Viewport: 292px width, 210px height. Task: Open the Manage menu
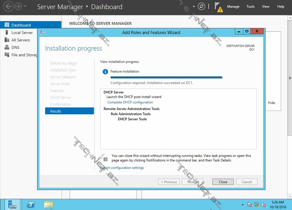pyautogui.click(x=233, y=6)
